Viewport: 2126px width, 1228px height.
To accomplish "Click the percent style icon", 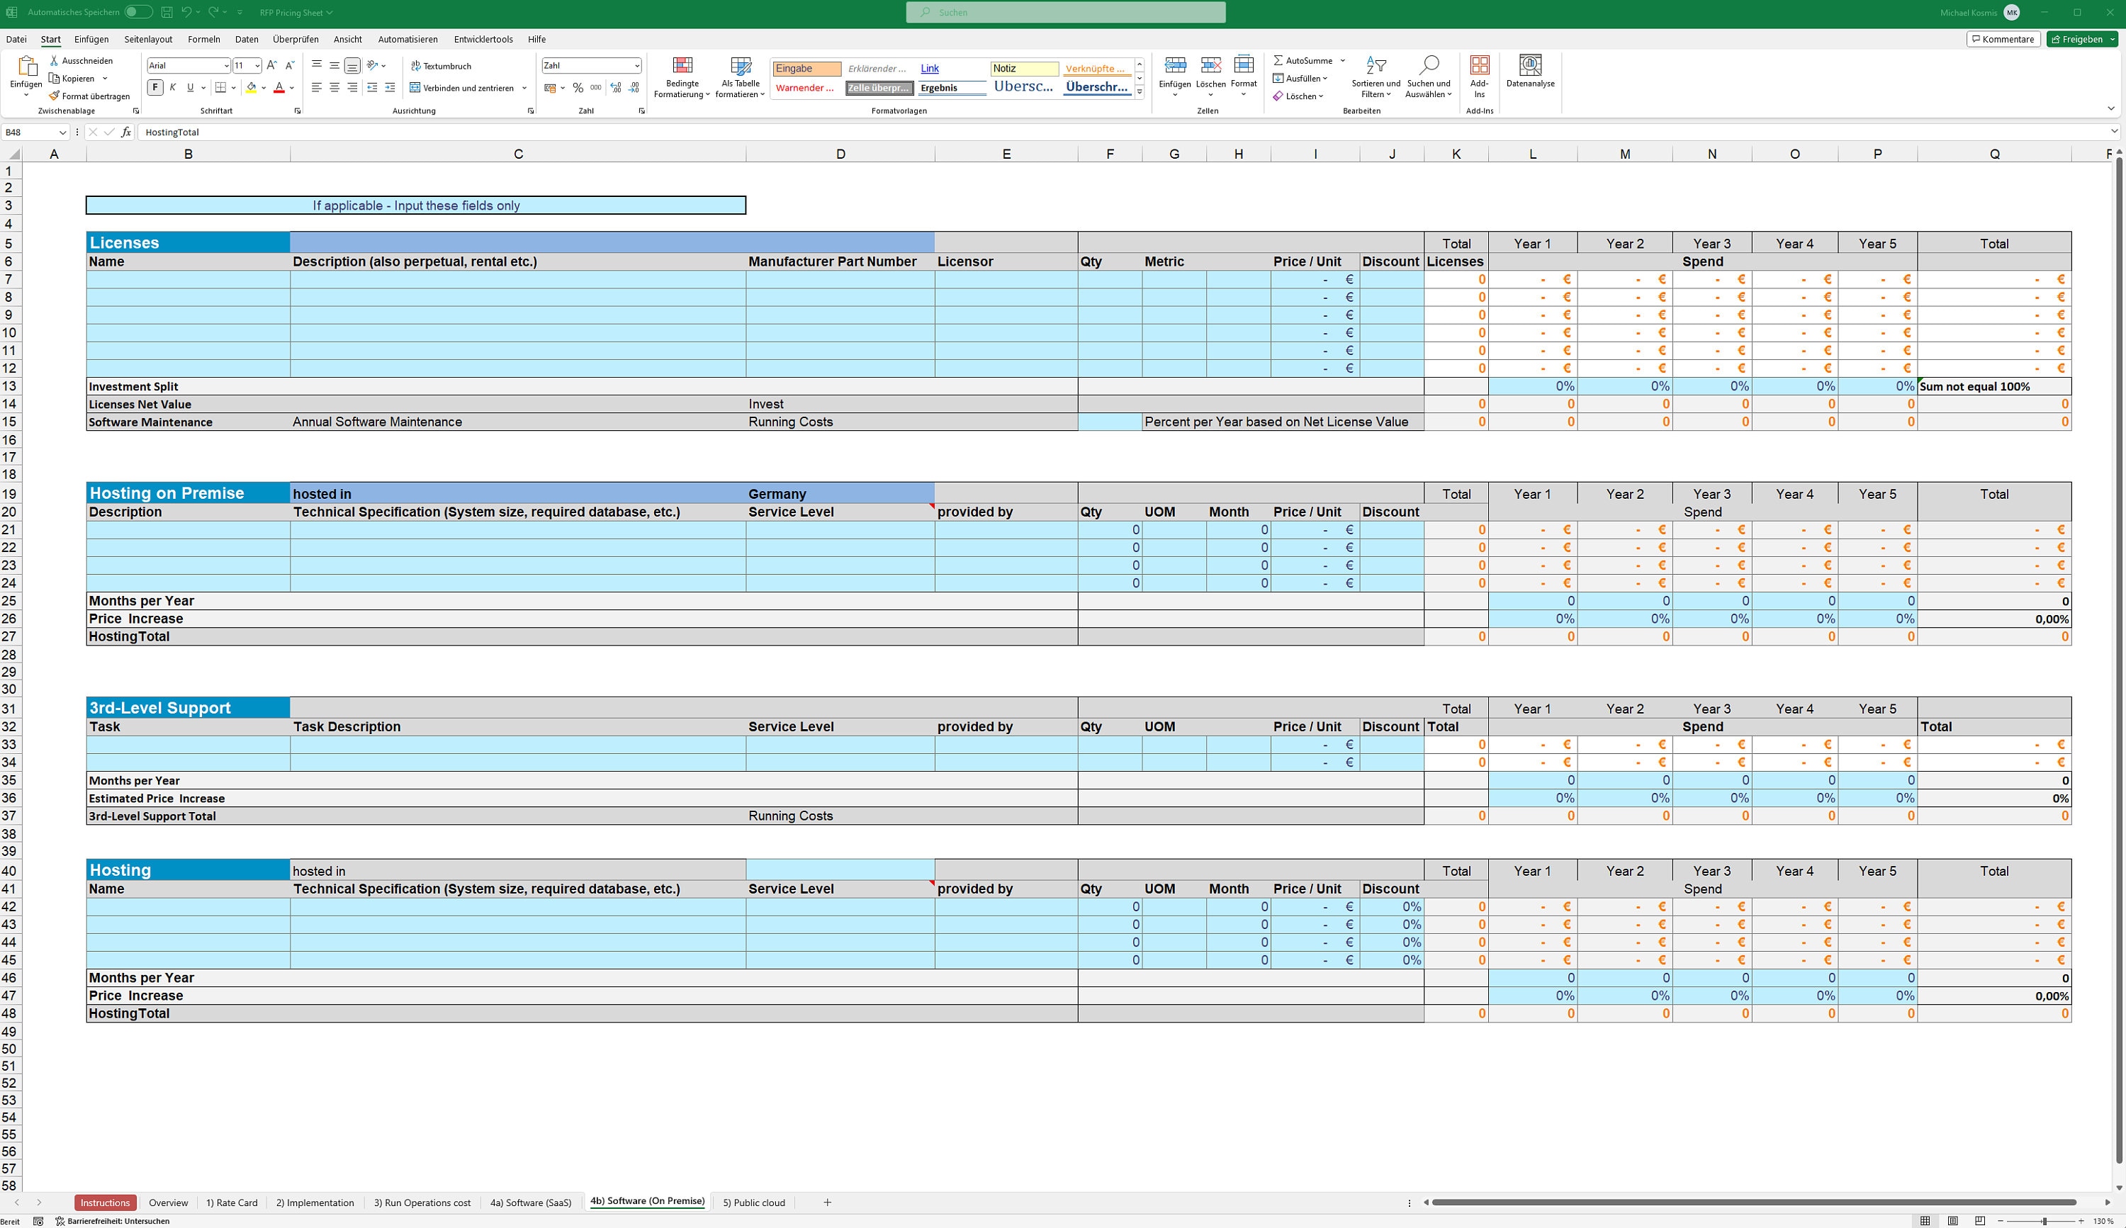I will tap(578, 88).
